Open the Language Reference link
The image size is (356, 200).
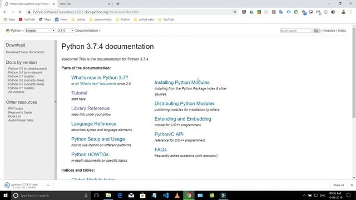[94, 124]
